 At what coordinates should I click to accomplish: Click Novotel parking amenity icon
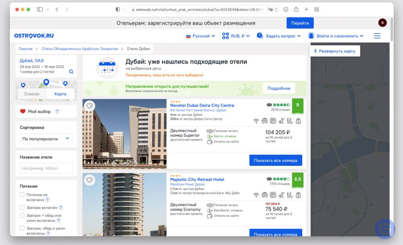(x=273, y=121)
